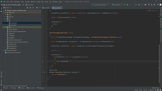Viewport: 162px width, 91px height.
Task: Select the home.dart editor tab
Action: [57, 8]
